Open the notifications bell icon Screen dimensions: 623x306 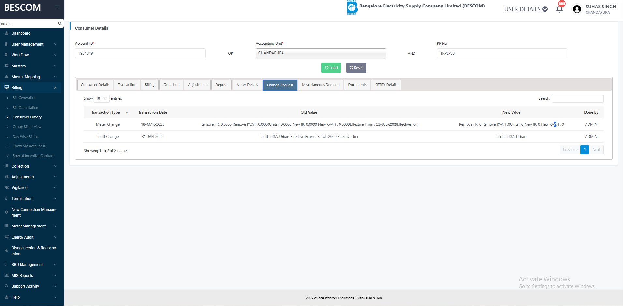coord(559,9)
